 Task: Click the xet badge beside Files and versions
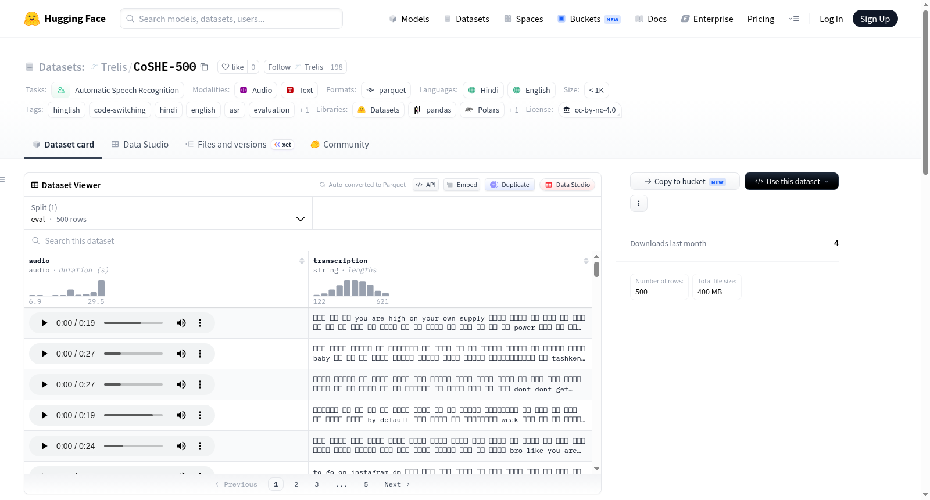pyautogui.click(x=283, y=145)
